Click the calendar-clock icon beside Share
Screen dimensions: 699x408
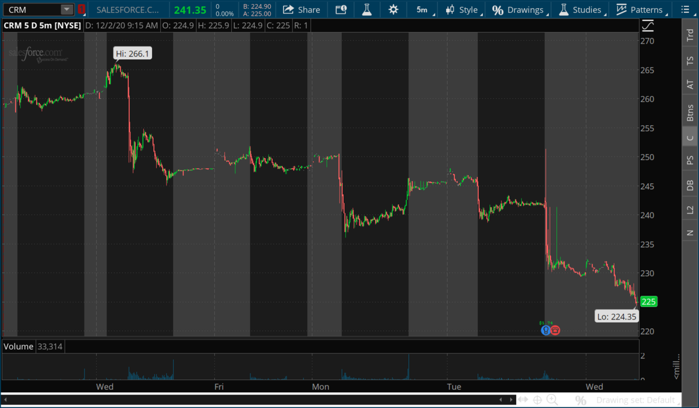[x=341, y=9]
